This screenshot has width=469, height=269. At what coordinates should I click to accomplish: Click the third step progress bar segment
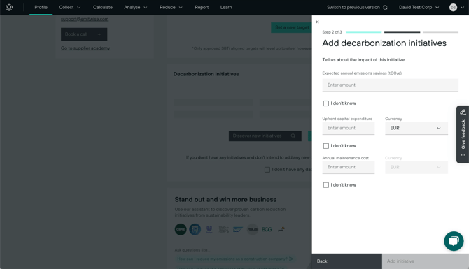[x=440, y=32]
